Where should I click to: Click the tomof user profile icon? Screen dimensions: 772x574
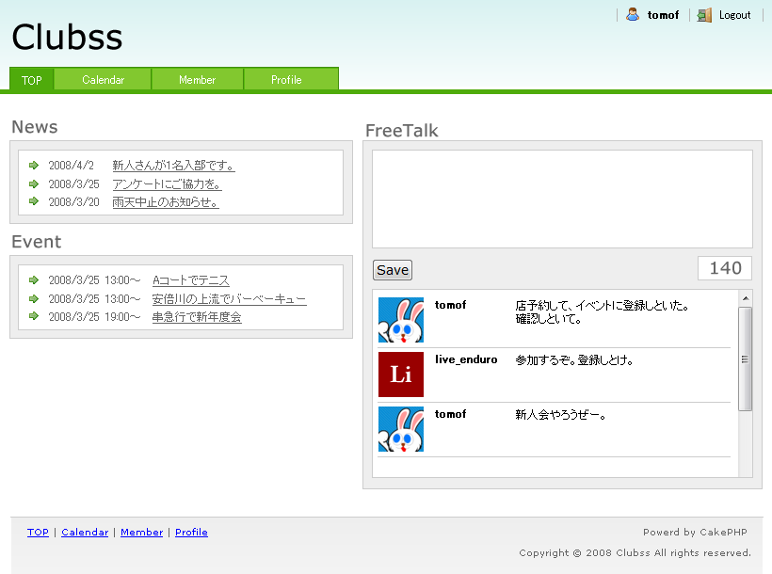[x=633, y=14]
